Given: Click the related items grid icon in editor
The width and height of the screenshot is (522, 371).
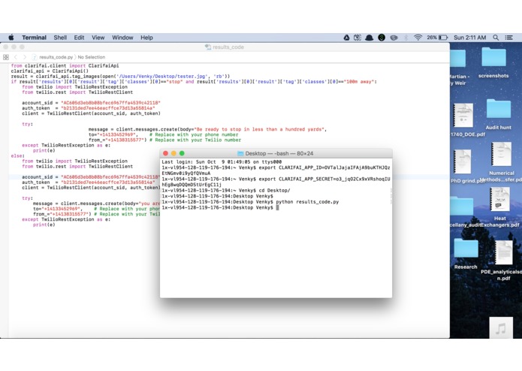Looking at the screenshot, I should point(6,57).
